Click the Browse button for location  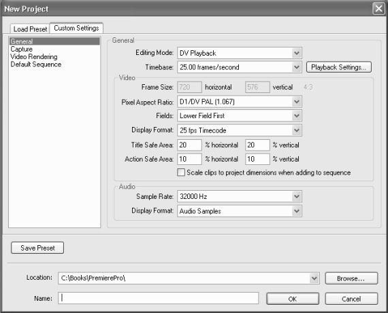[x=351, y=278]
